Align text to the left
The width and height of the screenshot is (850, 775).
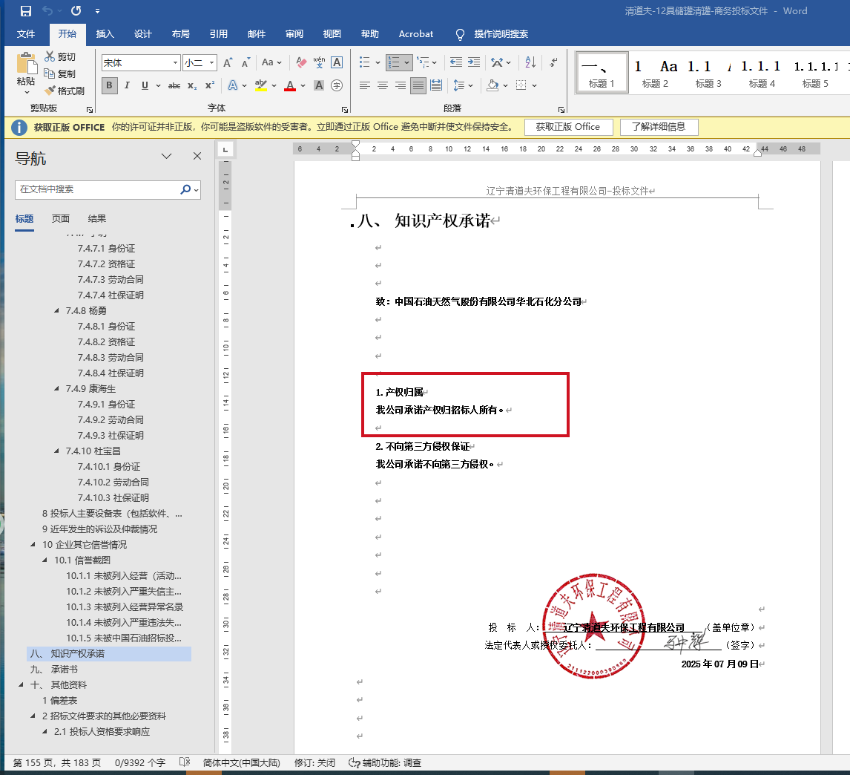pyautogui.click(x=364, y=85)
